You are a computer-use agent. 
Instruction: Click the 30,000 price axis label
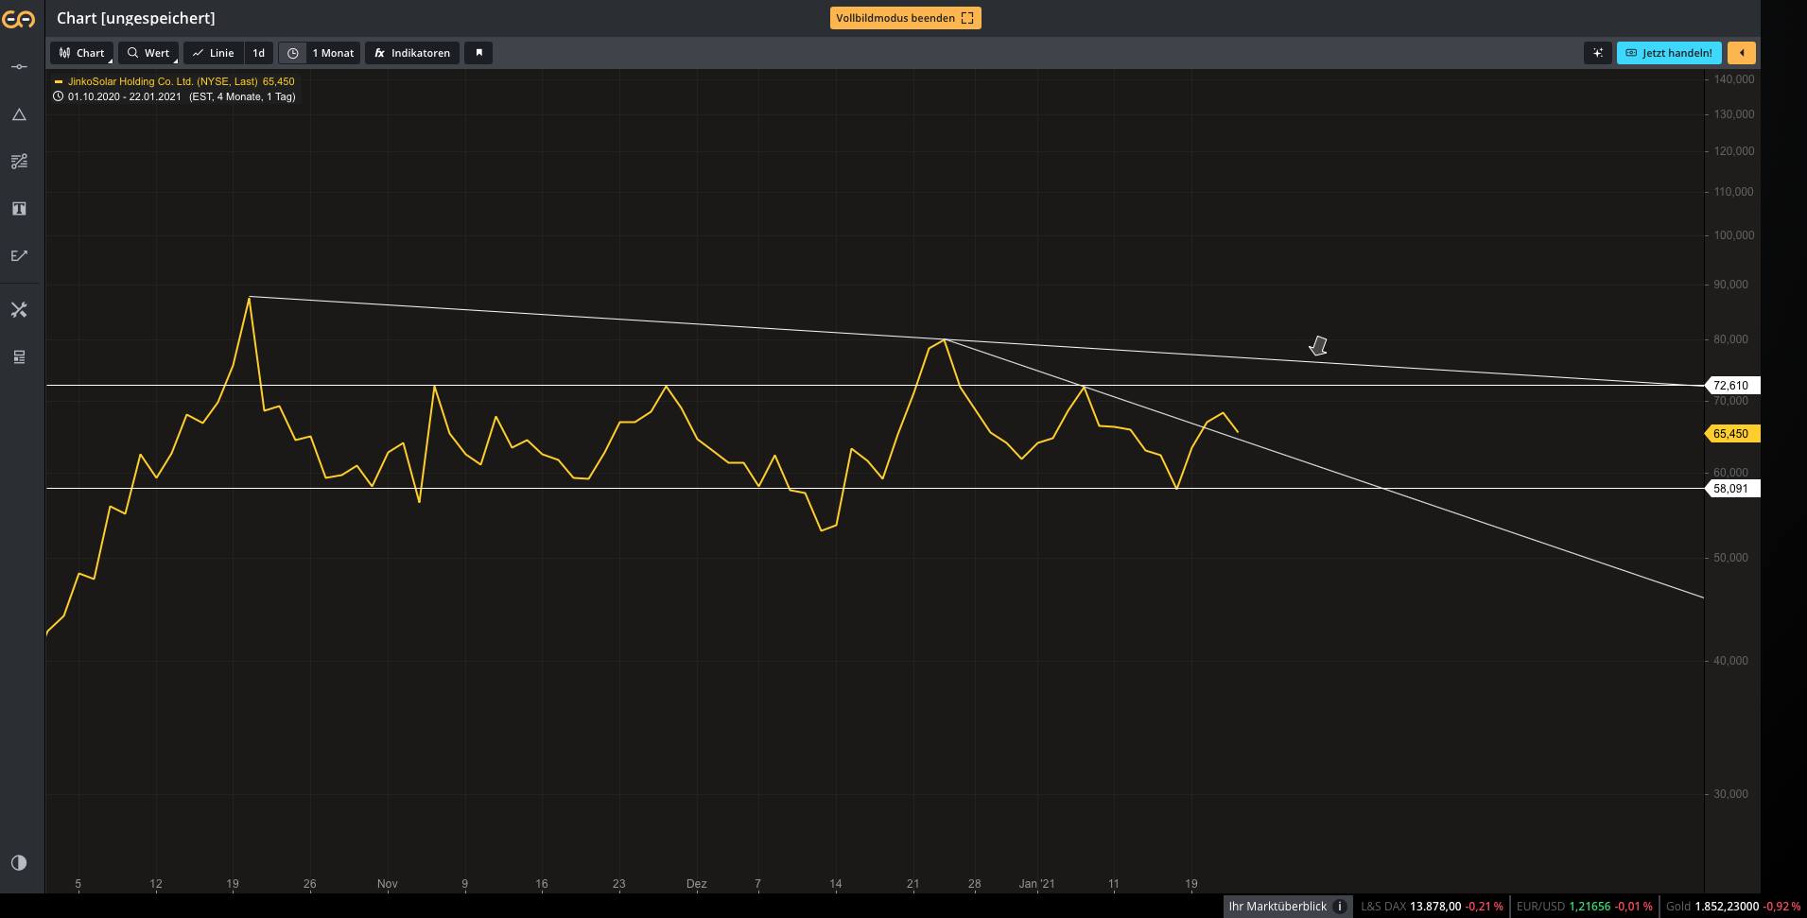pyautogui.click(x=1731, y=793)
